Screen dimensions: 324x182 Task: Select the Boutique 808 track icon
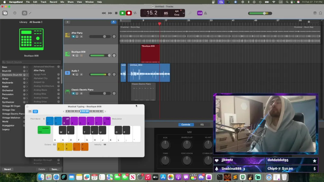pyautogui.click(x=67, y=54)
